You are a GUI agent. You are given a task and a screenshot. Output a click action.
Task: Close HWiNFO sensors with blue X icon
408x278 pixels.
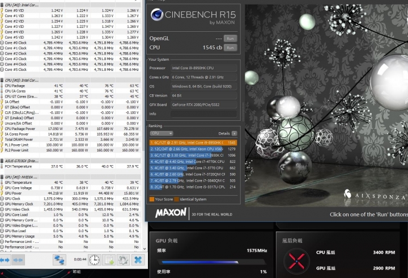[x=138, y=260]
